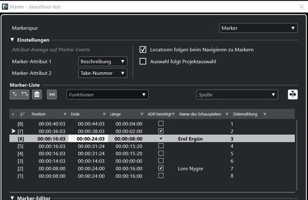
Task: Enable Auswahl folgt Projektauswahl checkbox
Action: [143, 61]
